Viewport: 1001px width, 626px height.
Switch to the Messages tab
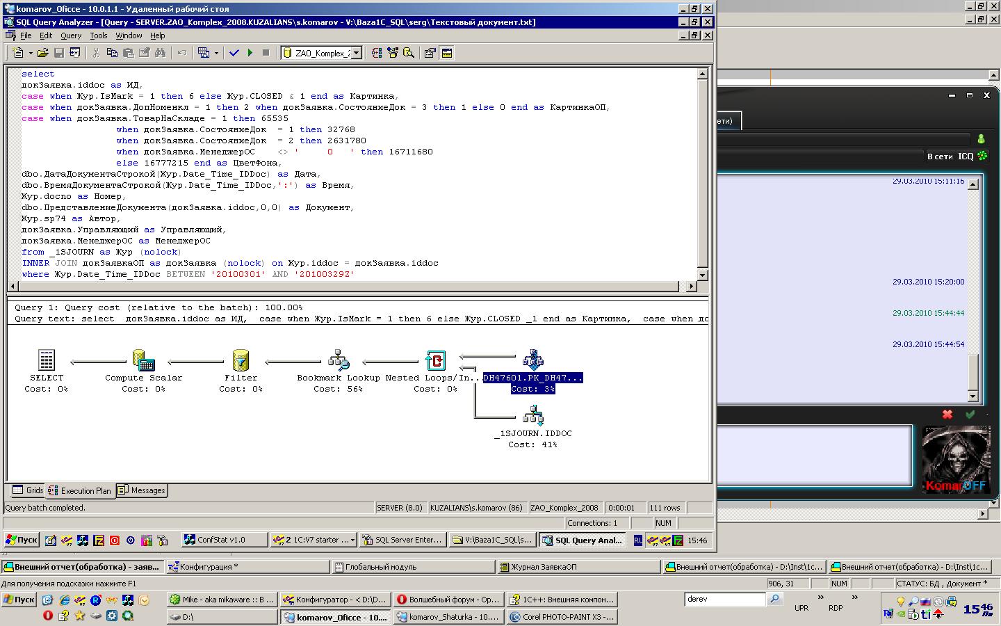coord(142,490)
